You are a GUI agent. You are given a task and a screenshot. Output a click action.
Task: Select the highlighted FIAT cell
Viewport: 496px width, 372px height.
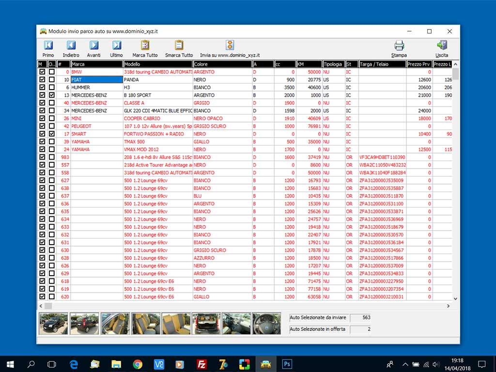point(96,80)
